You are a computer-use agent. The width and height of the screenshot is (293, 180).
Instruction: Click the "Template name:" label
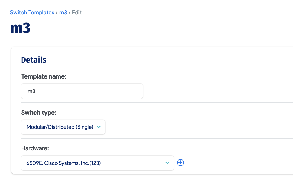pos(44,76)
